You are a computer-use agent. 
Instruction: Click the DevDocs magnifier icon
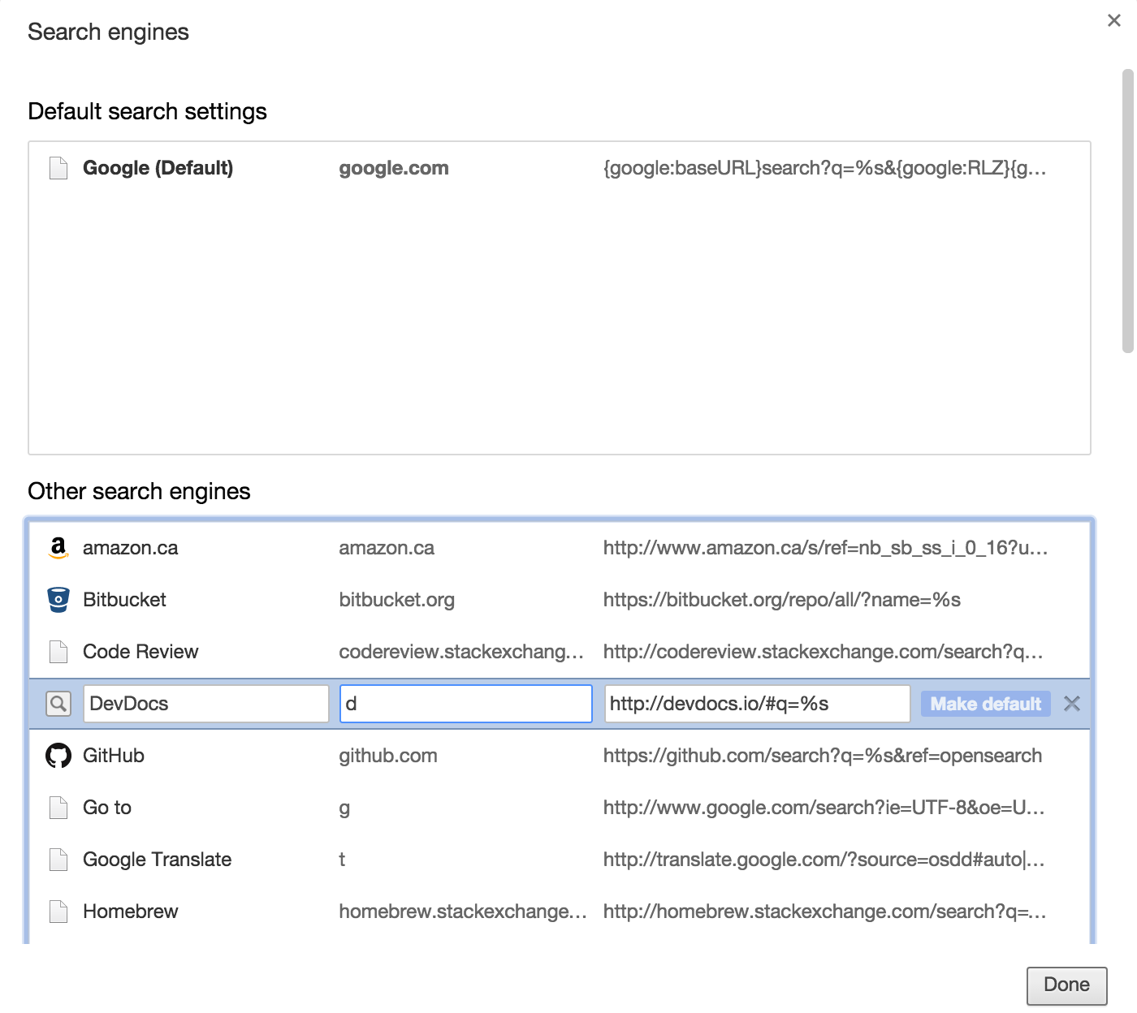(x=58, y=704)
